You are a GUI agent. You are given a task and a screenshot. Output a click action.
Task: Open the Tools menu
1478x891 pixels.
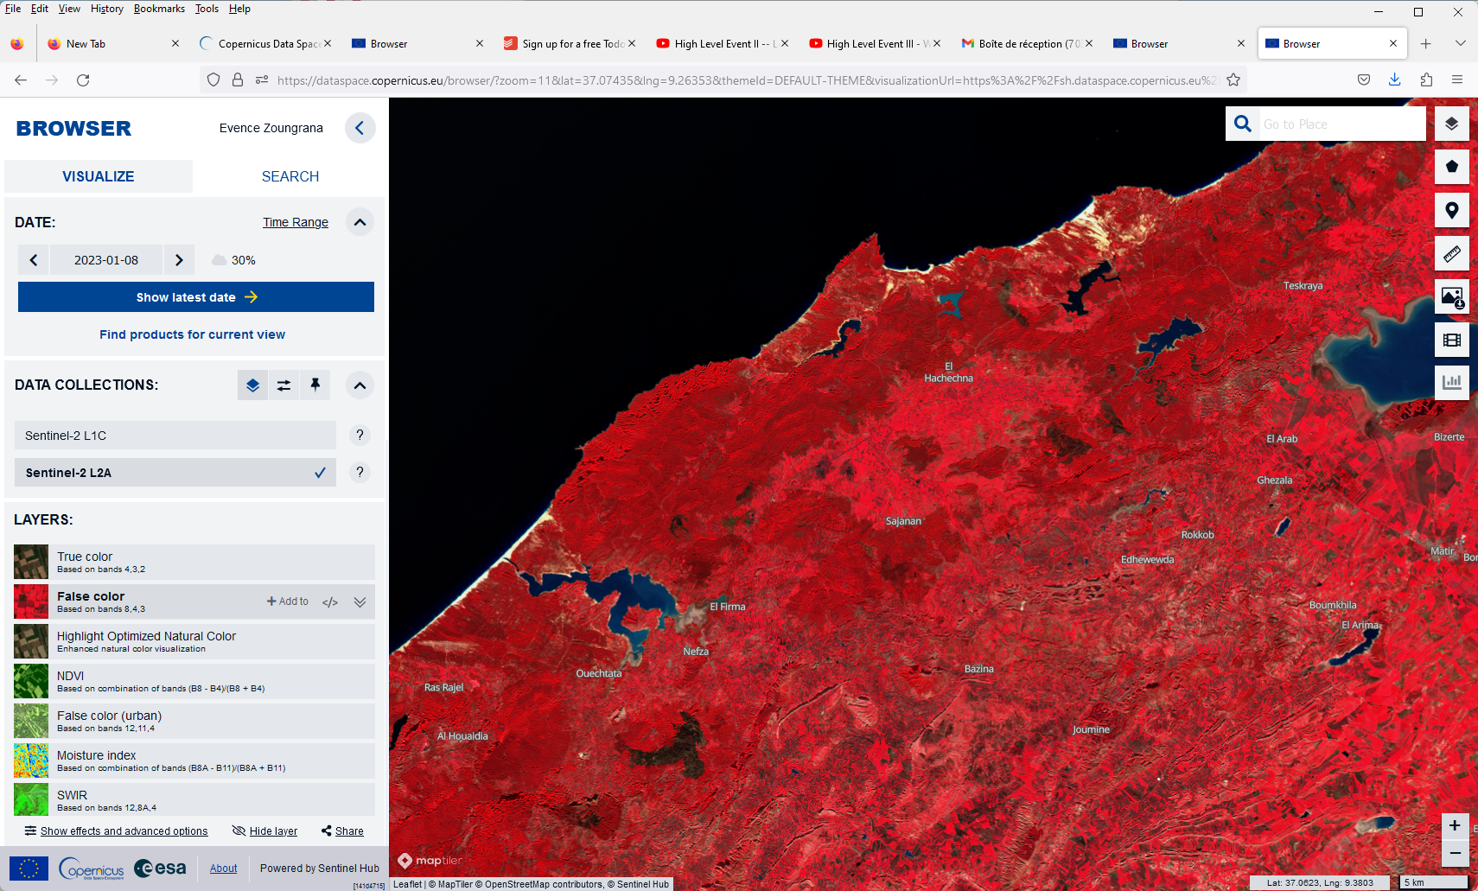[x=207, y=9]
